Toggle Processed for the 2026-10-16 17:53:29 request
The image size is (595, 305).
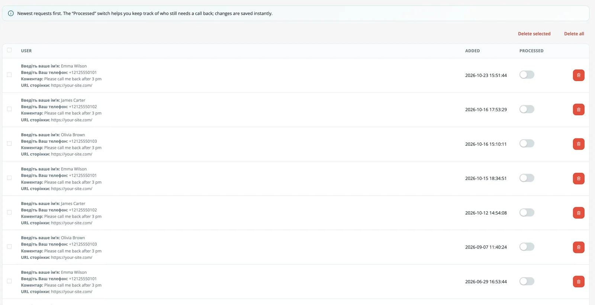(527, 109)
